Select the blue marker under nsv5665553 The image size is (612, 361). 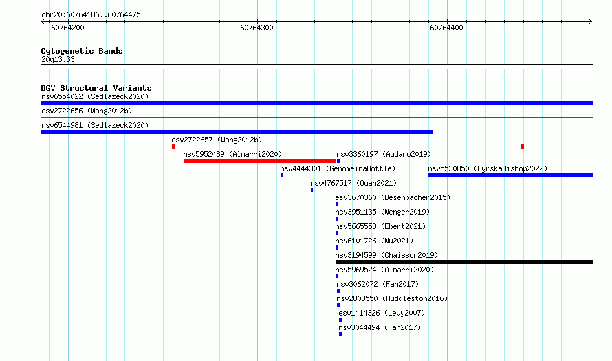(336, 233)
